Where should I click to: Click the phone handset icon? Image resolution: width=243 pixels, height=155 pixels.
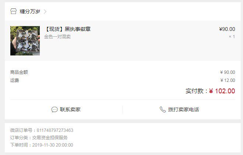163,109
